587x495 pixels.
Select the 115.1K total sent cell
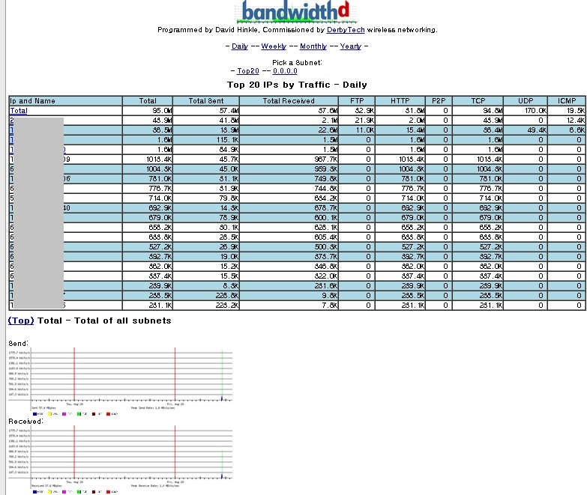(x=206, y=140)
